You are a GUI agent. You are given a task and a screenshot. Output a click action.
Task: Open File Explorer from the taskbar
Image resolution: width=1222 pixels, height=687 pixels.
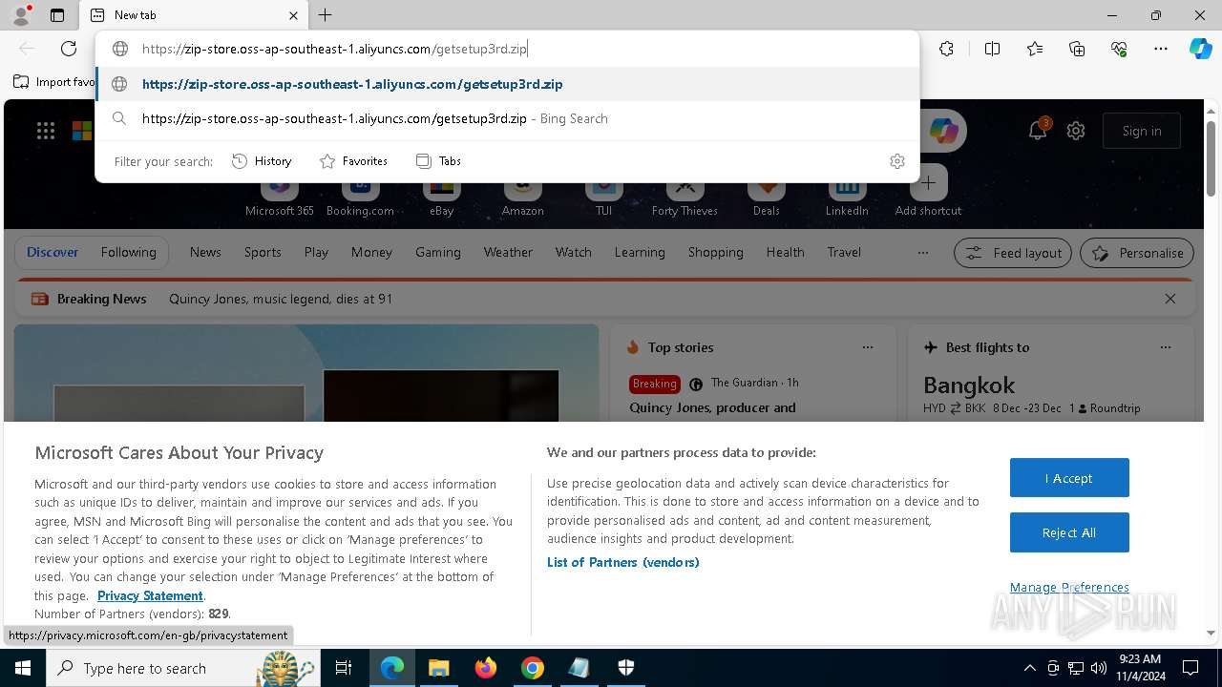pyautogui.click(x=438, y=668)
